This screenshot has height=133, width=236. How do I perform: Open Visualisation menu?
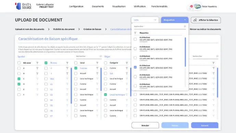[x=119, y=6]
